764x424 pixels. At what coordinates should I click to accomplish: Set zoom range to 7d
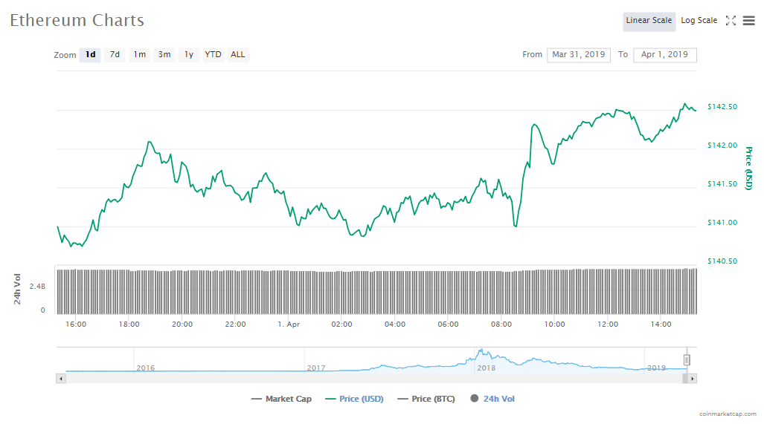[x=115, y=54]
